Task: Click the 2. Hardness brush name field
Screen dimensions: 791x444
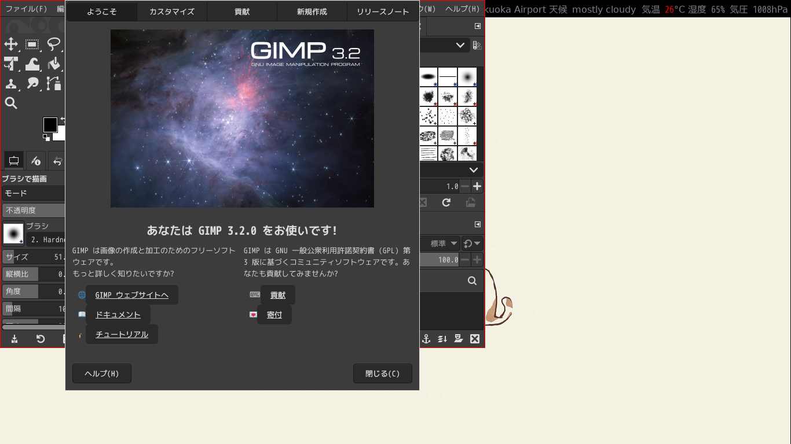Action: 46,239
